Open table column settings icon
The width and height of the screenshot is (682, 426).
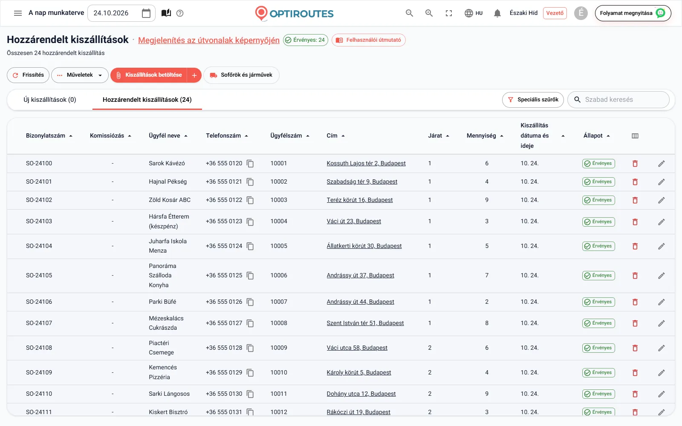pyautogui.click(x=635, y=136)
